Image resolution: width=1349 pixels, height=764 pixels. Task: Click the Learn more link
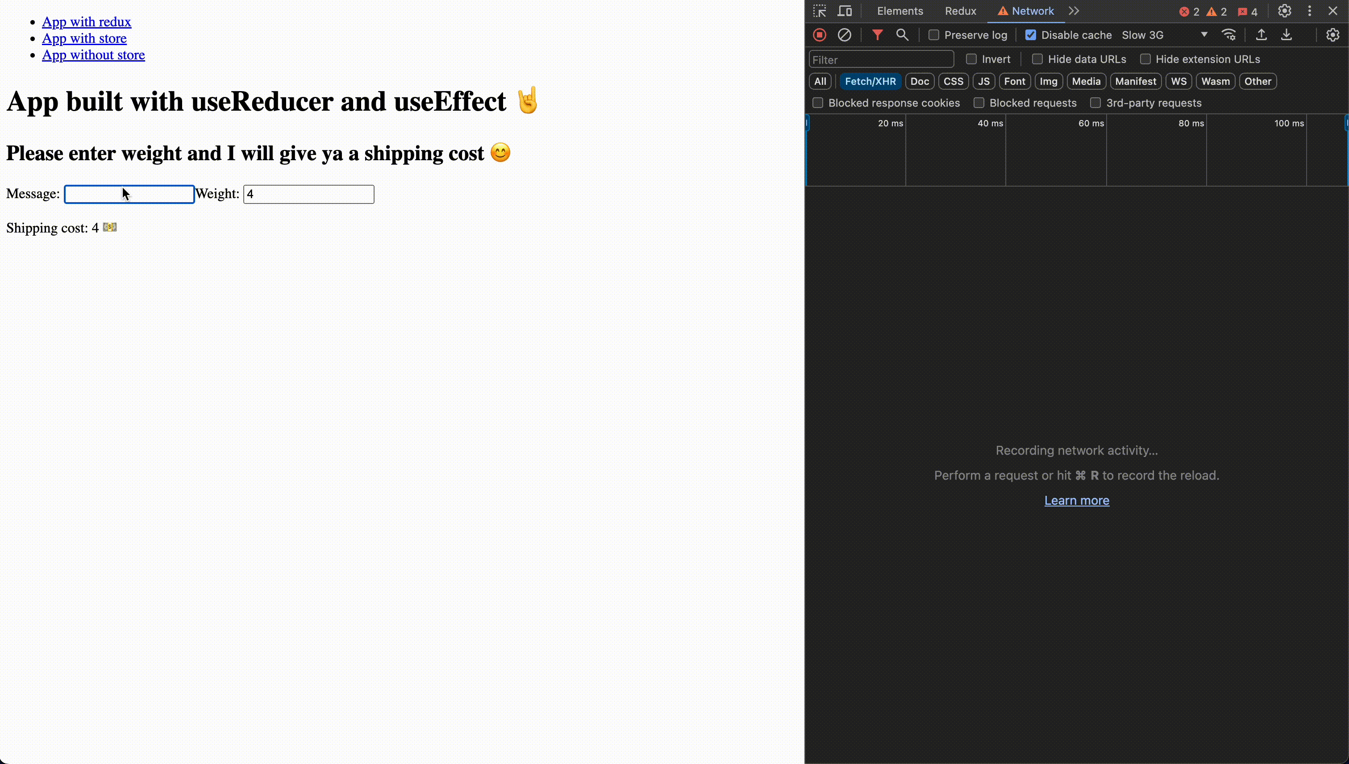coord(1076,500)
